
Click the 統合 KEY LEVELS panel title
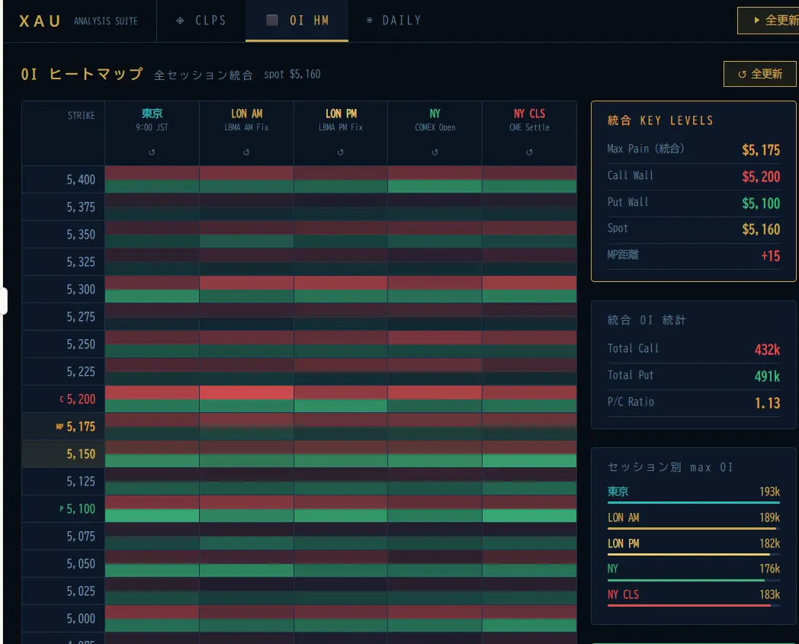pyautogui.click(x=660, y=120)
